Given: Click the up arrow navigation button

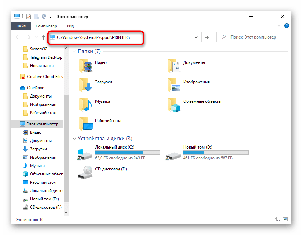Looking at the screenshot, I should pos(43,37).
